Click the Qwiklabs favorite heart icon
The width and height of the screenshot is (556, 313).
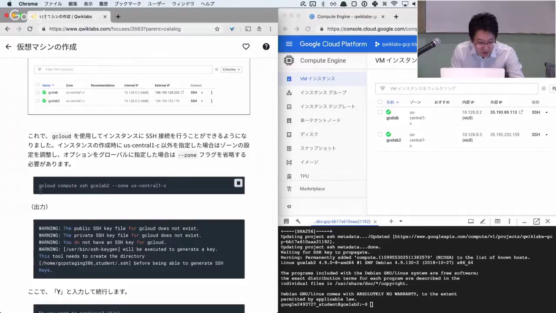pyautogui.click(x=246, y=47)
